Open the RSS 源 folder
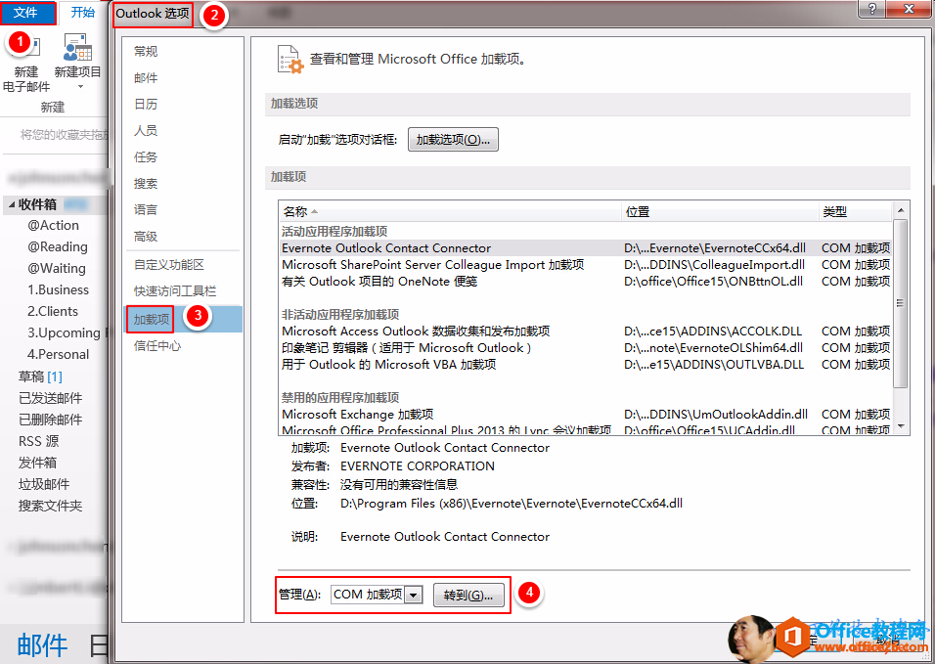 pos(39,441)
